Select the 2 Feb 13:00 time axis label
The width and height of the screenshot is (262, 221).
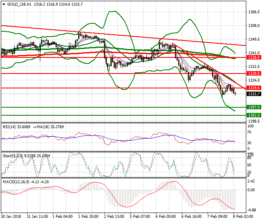pyautogui.click(x=114, y=217)
